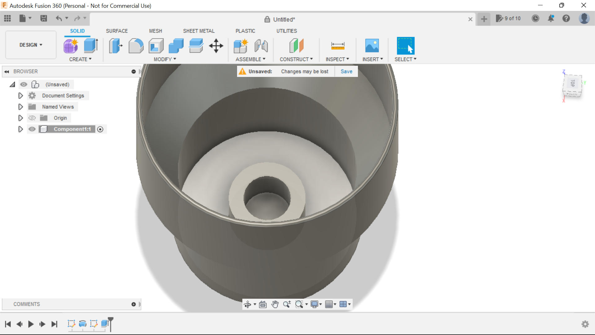Select the Fillet tool
The image size is (595, 335).
coord(136,46)
